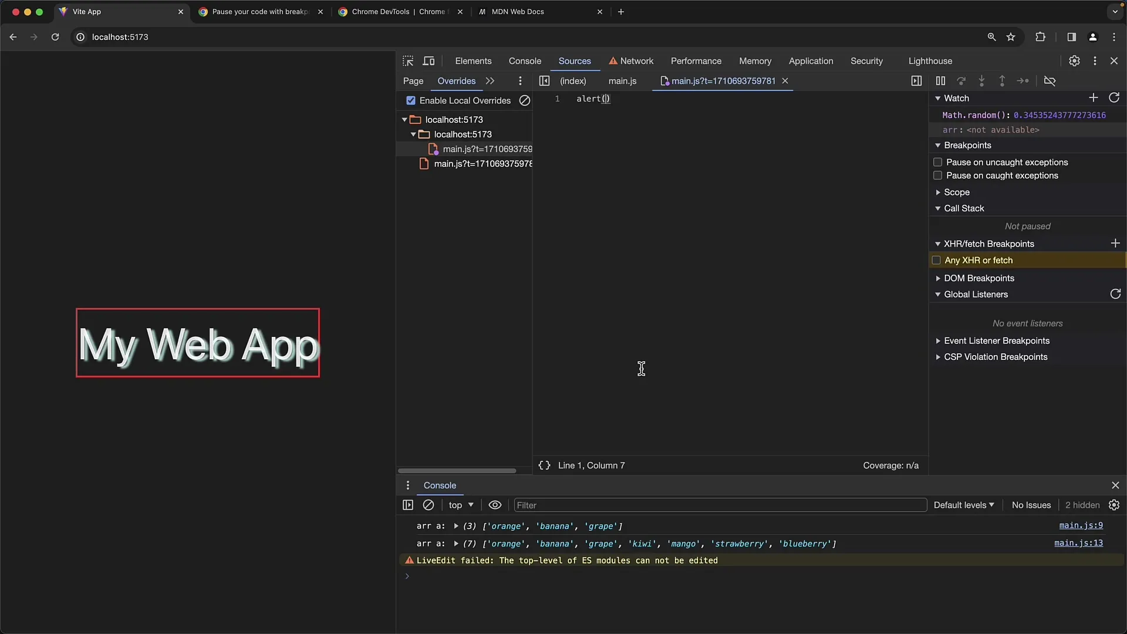This screenshot has width=1127, height=634.
Task: Expand Event Listener Breakpoints section
Action: pos(937,341)
